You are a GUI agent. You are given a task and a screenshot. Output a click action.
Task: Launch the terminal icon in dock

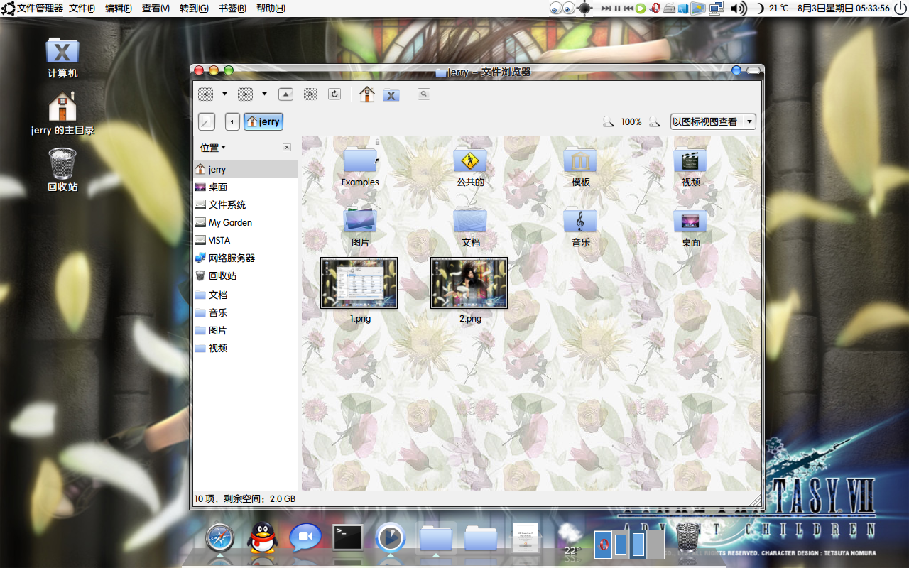tap(348, 537)
